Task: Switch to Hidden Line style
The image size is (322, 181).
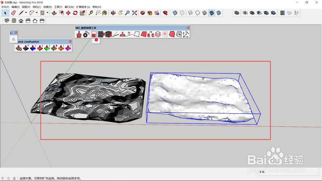Action: 197,13
